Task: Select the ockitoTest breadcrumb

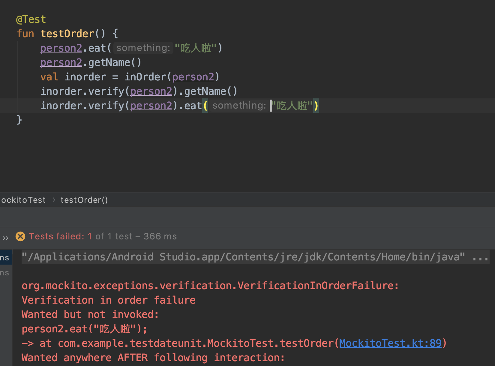Action: pyautogui.click(x=23, y=200)
